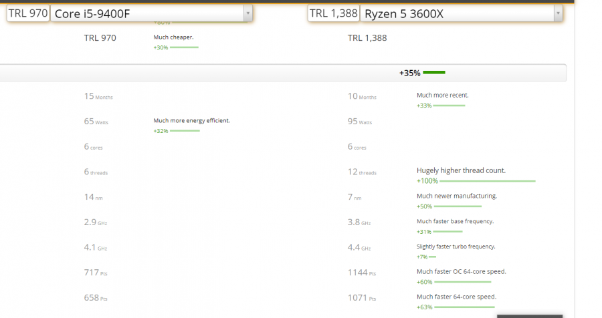Click 'Much more recent.' text
602x318 pixels.
pyautogui.click(x=443, y=95)
